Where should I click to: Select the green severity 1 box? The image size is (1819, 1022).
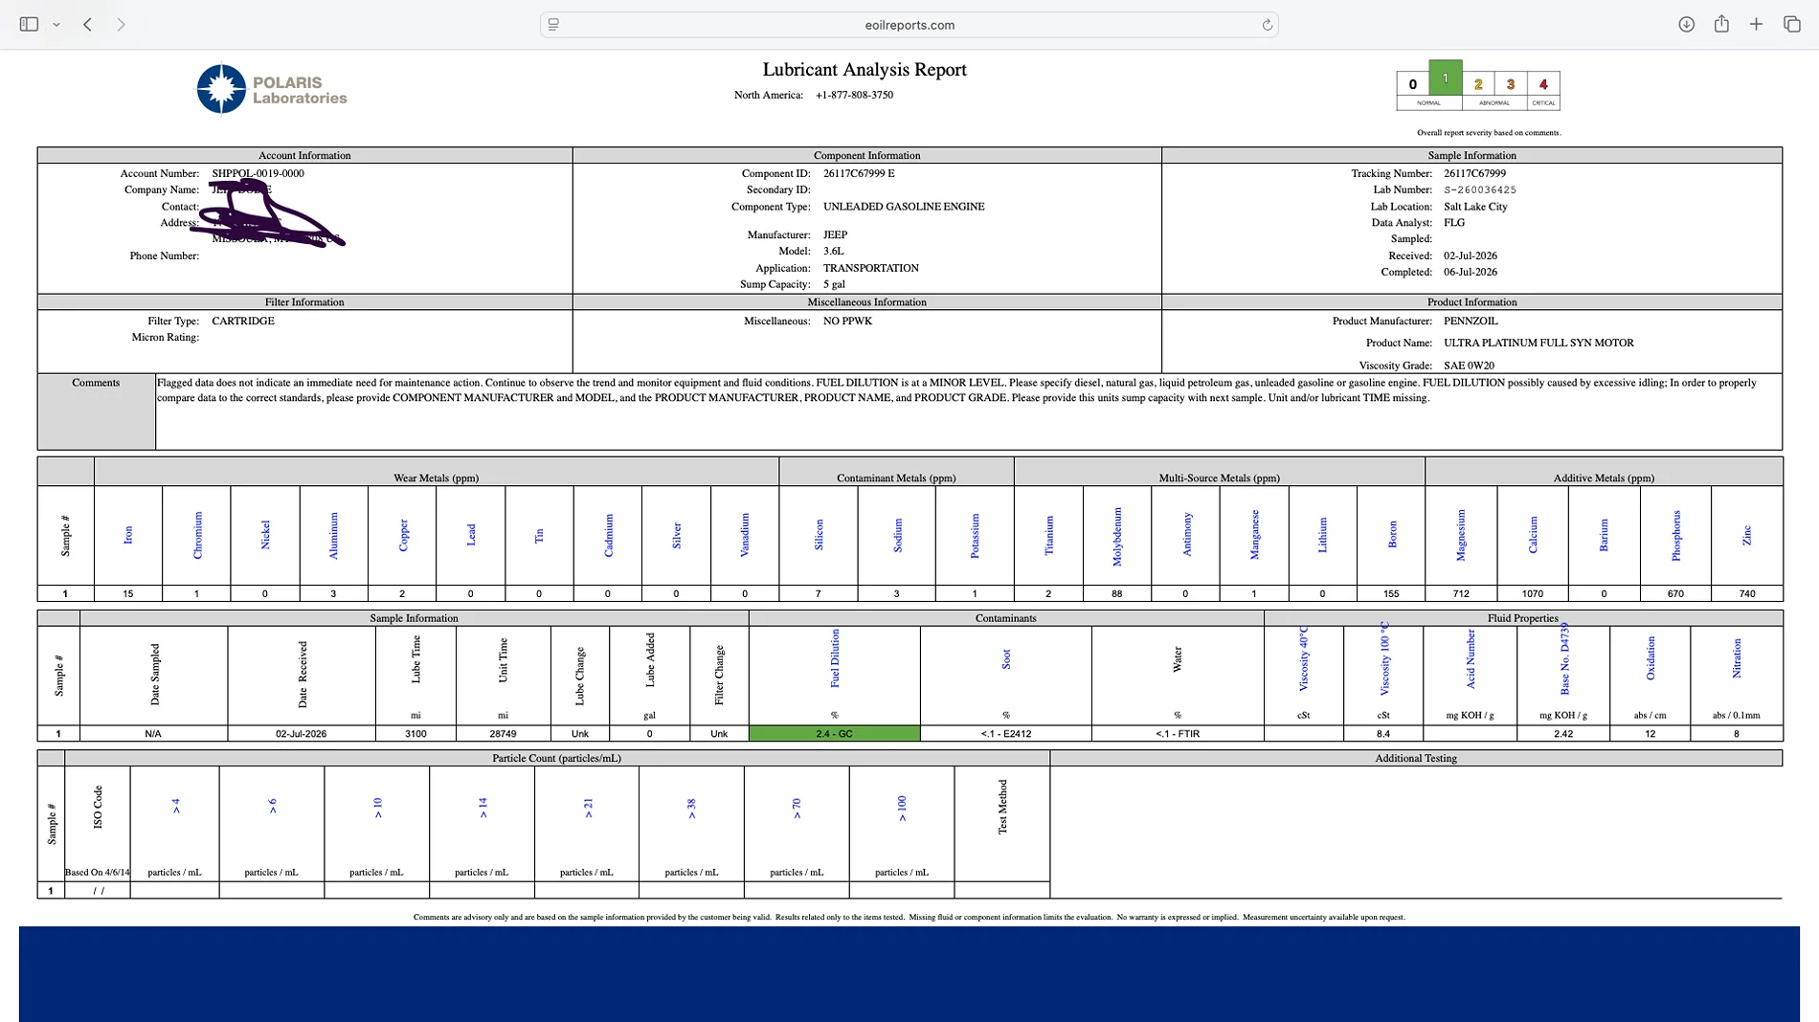click(x=1445, y=78)
